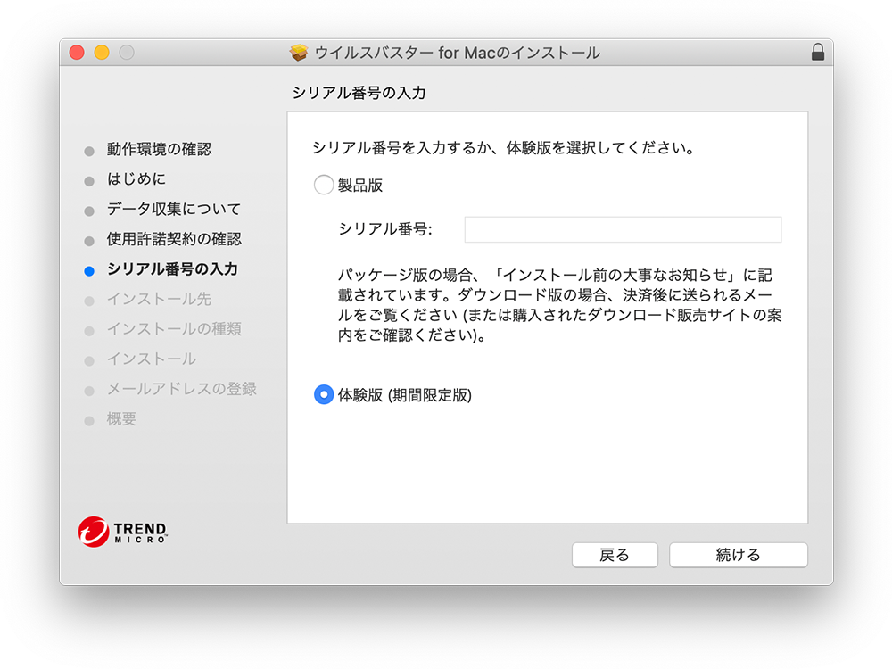Click the active シリアル番号の入力 step

pos(171,269)
